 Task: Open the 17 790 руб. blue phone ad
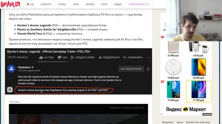pos(198,91)
